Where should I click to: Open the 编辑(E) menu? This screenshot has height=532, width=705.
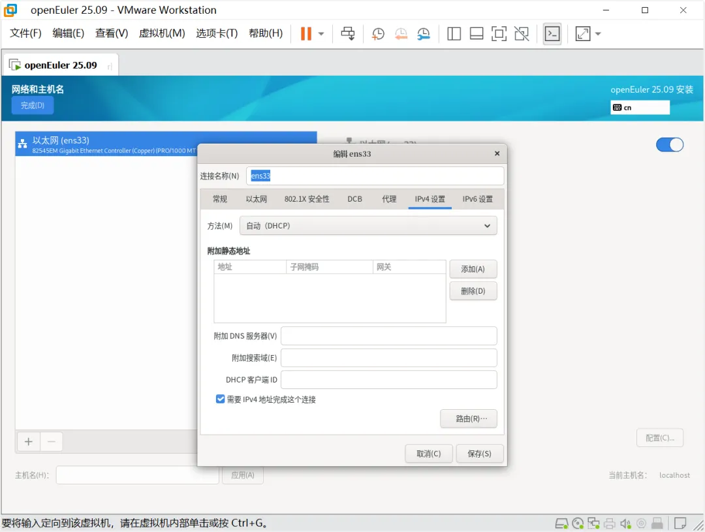coord(69,33)
